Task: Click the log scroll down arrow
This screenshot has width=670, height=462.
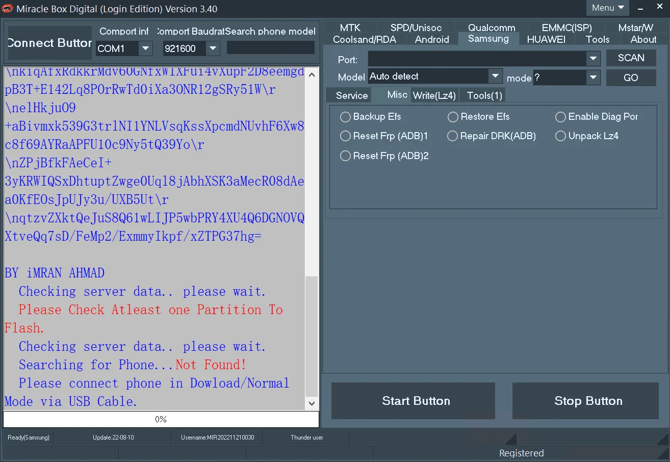Action: click(312, 403)
